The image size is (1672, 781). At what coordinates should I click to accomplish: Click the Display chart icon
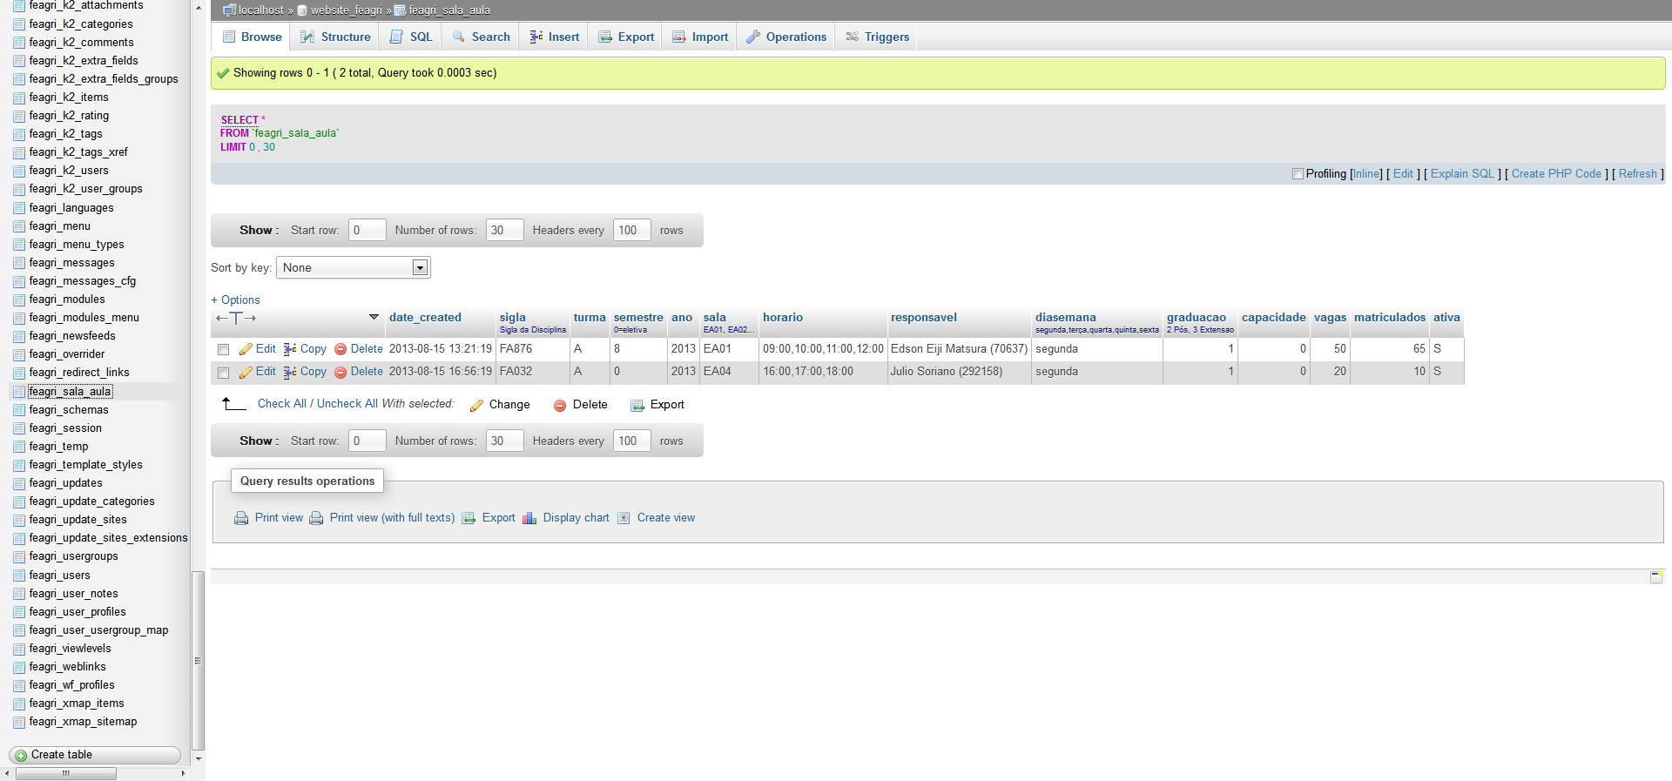(x=529, y=518)
